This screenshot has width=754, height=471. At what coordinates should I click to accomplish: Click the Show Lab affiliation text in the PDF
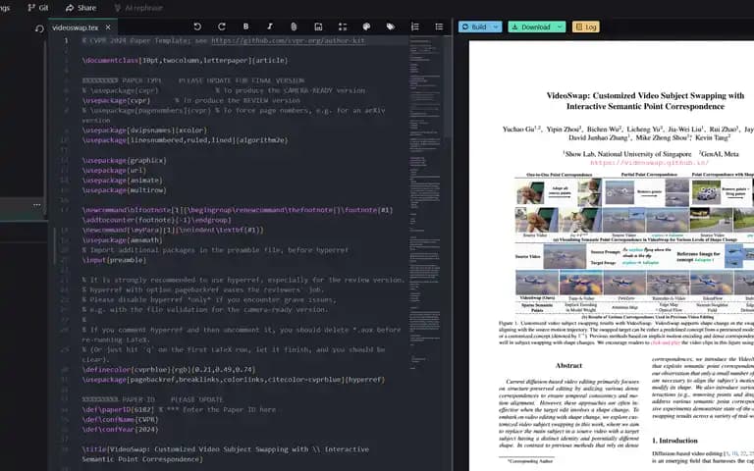pos(627,154)
